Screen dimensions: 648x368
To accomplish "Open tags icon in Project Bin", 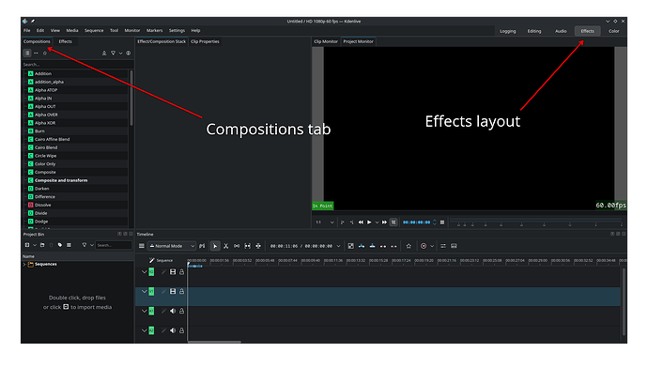I will [x=60, y=245].
